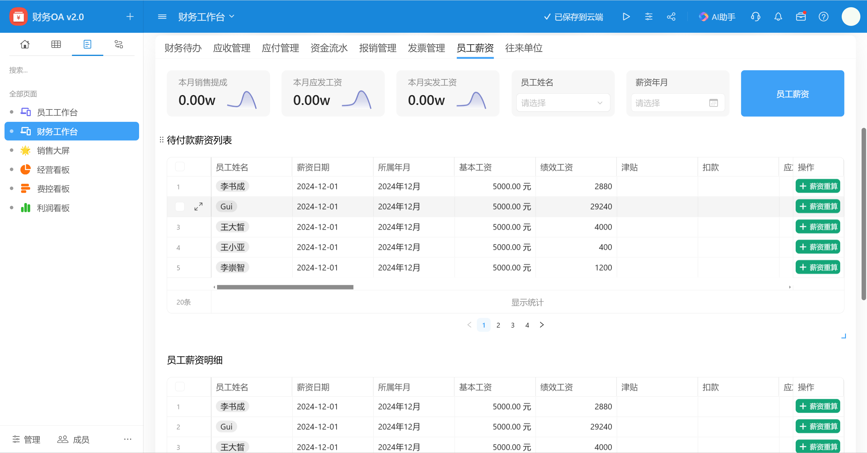Click 薪资重算 for 李书成 in 待付款薪资列表
The width and height of the screenshot is (867, 453).
[x=818, y=186]
